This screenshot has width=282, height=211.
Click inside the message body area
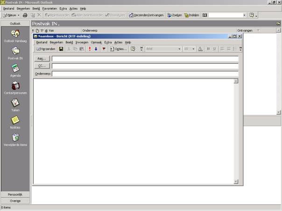pyautogui.click(x=134, y=131)
